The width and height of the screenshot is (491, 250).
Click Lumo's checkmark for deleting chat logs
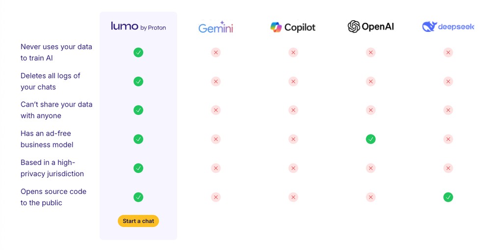[x=138, y=82]
